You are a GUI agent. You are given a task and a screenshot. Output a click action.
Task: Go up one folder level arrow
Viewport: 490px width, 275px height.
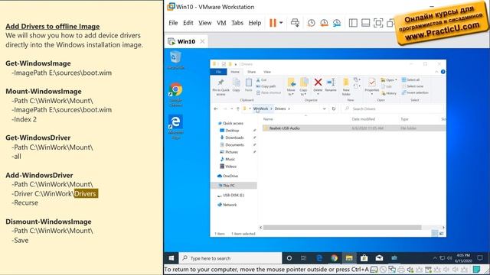(238, 108)
